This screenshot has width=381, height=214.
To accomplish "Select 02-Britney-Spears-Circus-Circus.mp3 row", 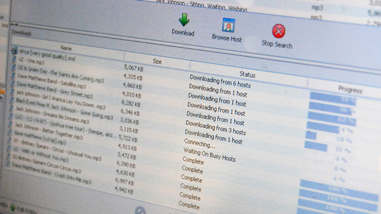I will pyautogui.click(x=46, y=164).
